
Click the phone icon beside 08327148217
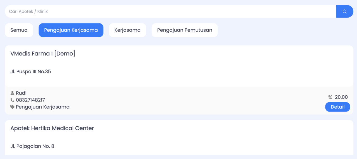12,100
